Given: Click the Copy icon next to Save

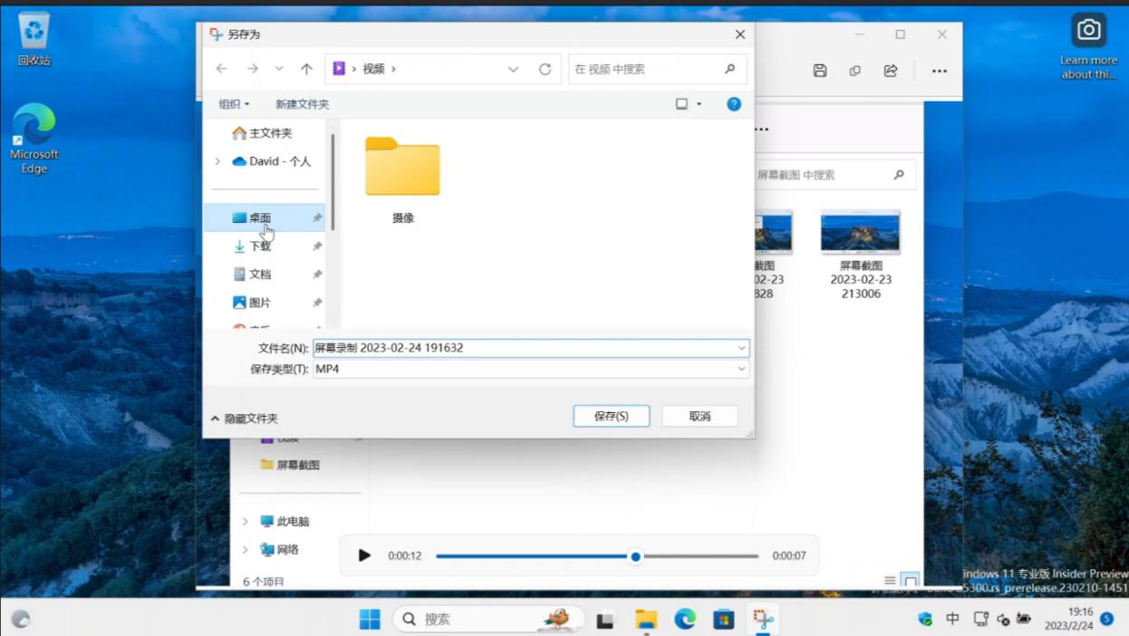Looking at the screenshot, I should [854, 70].
